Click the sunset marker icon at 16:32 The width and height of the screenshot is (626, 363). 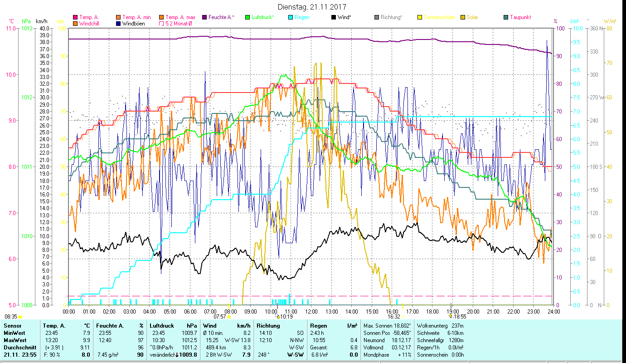click(x=403, y=317)
